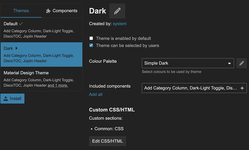Screen dimensions: 249x150
Task: Click the Edit CSS/HTML button
Action: click(x=108, y=141)
